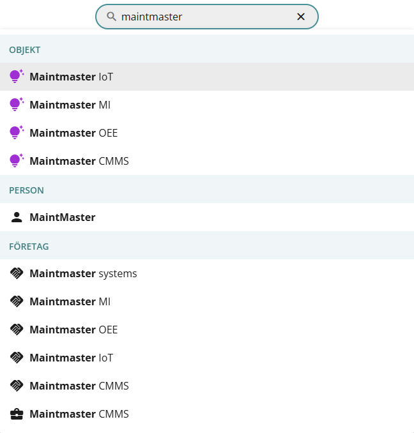Select Maintmaster CMMS under Objekt
The height and width of the screenshot is (433, 414).
[x=207, y=161]
